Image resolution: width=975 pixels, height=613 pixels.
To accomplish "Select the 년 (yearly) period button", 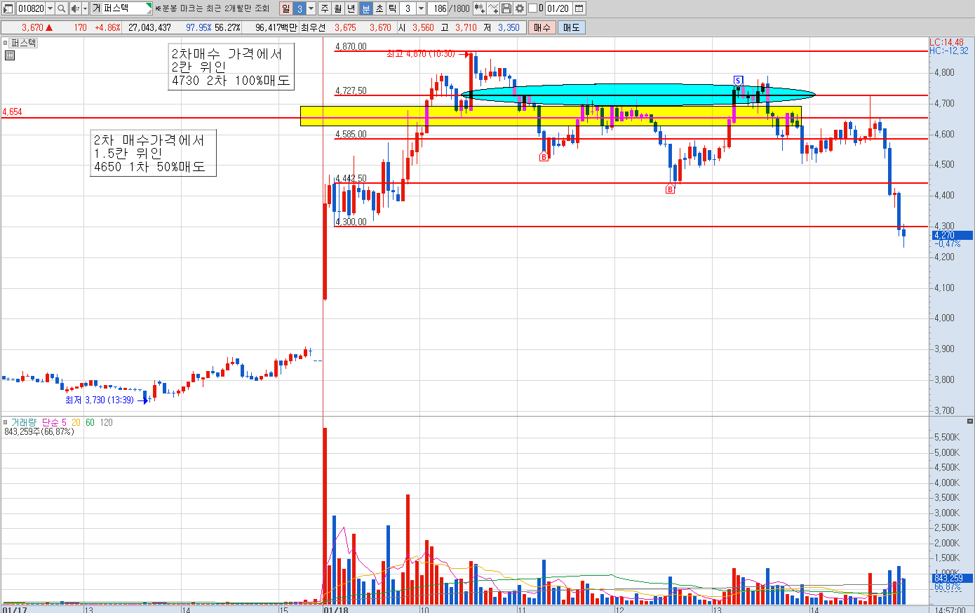I will tap(352, 8).
